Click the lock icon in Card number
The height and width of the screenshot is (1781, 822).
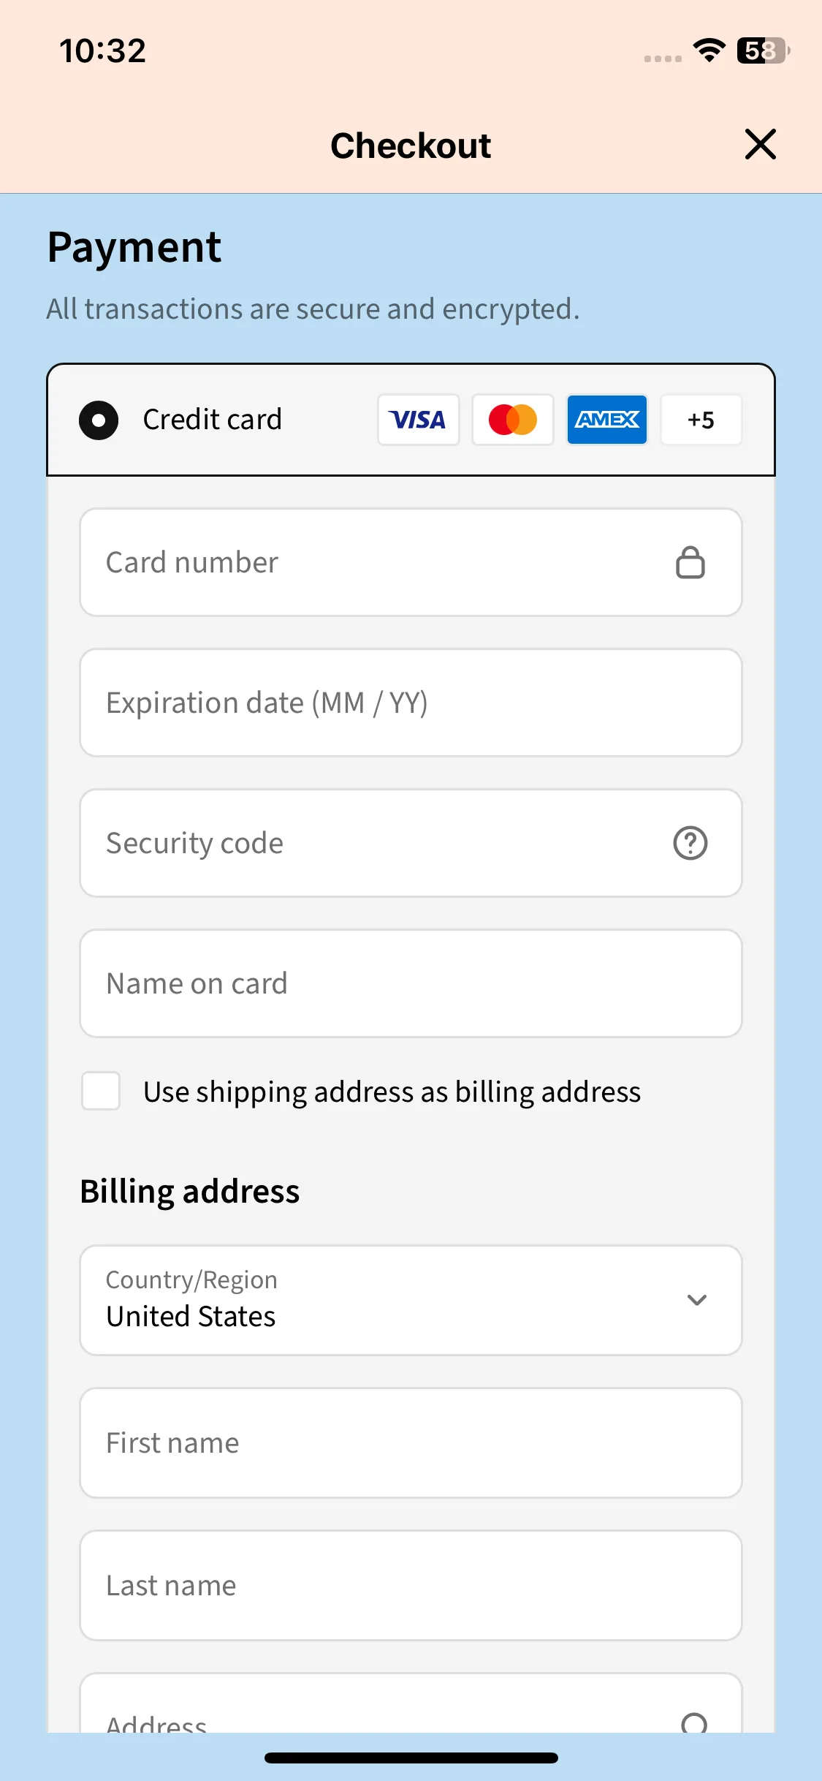pyautogui.click(x=690, y=562)
